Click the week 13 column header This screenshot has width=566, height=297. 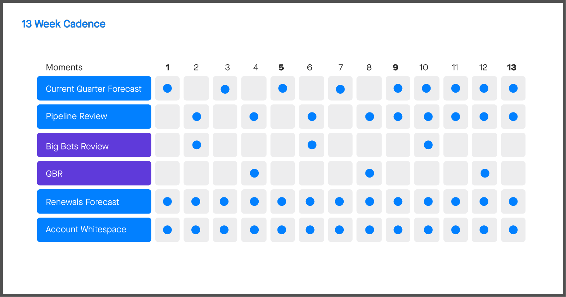pyautogui.click(x=512, y=67)
